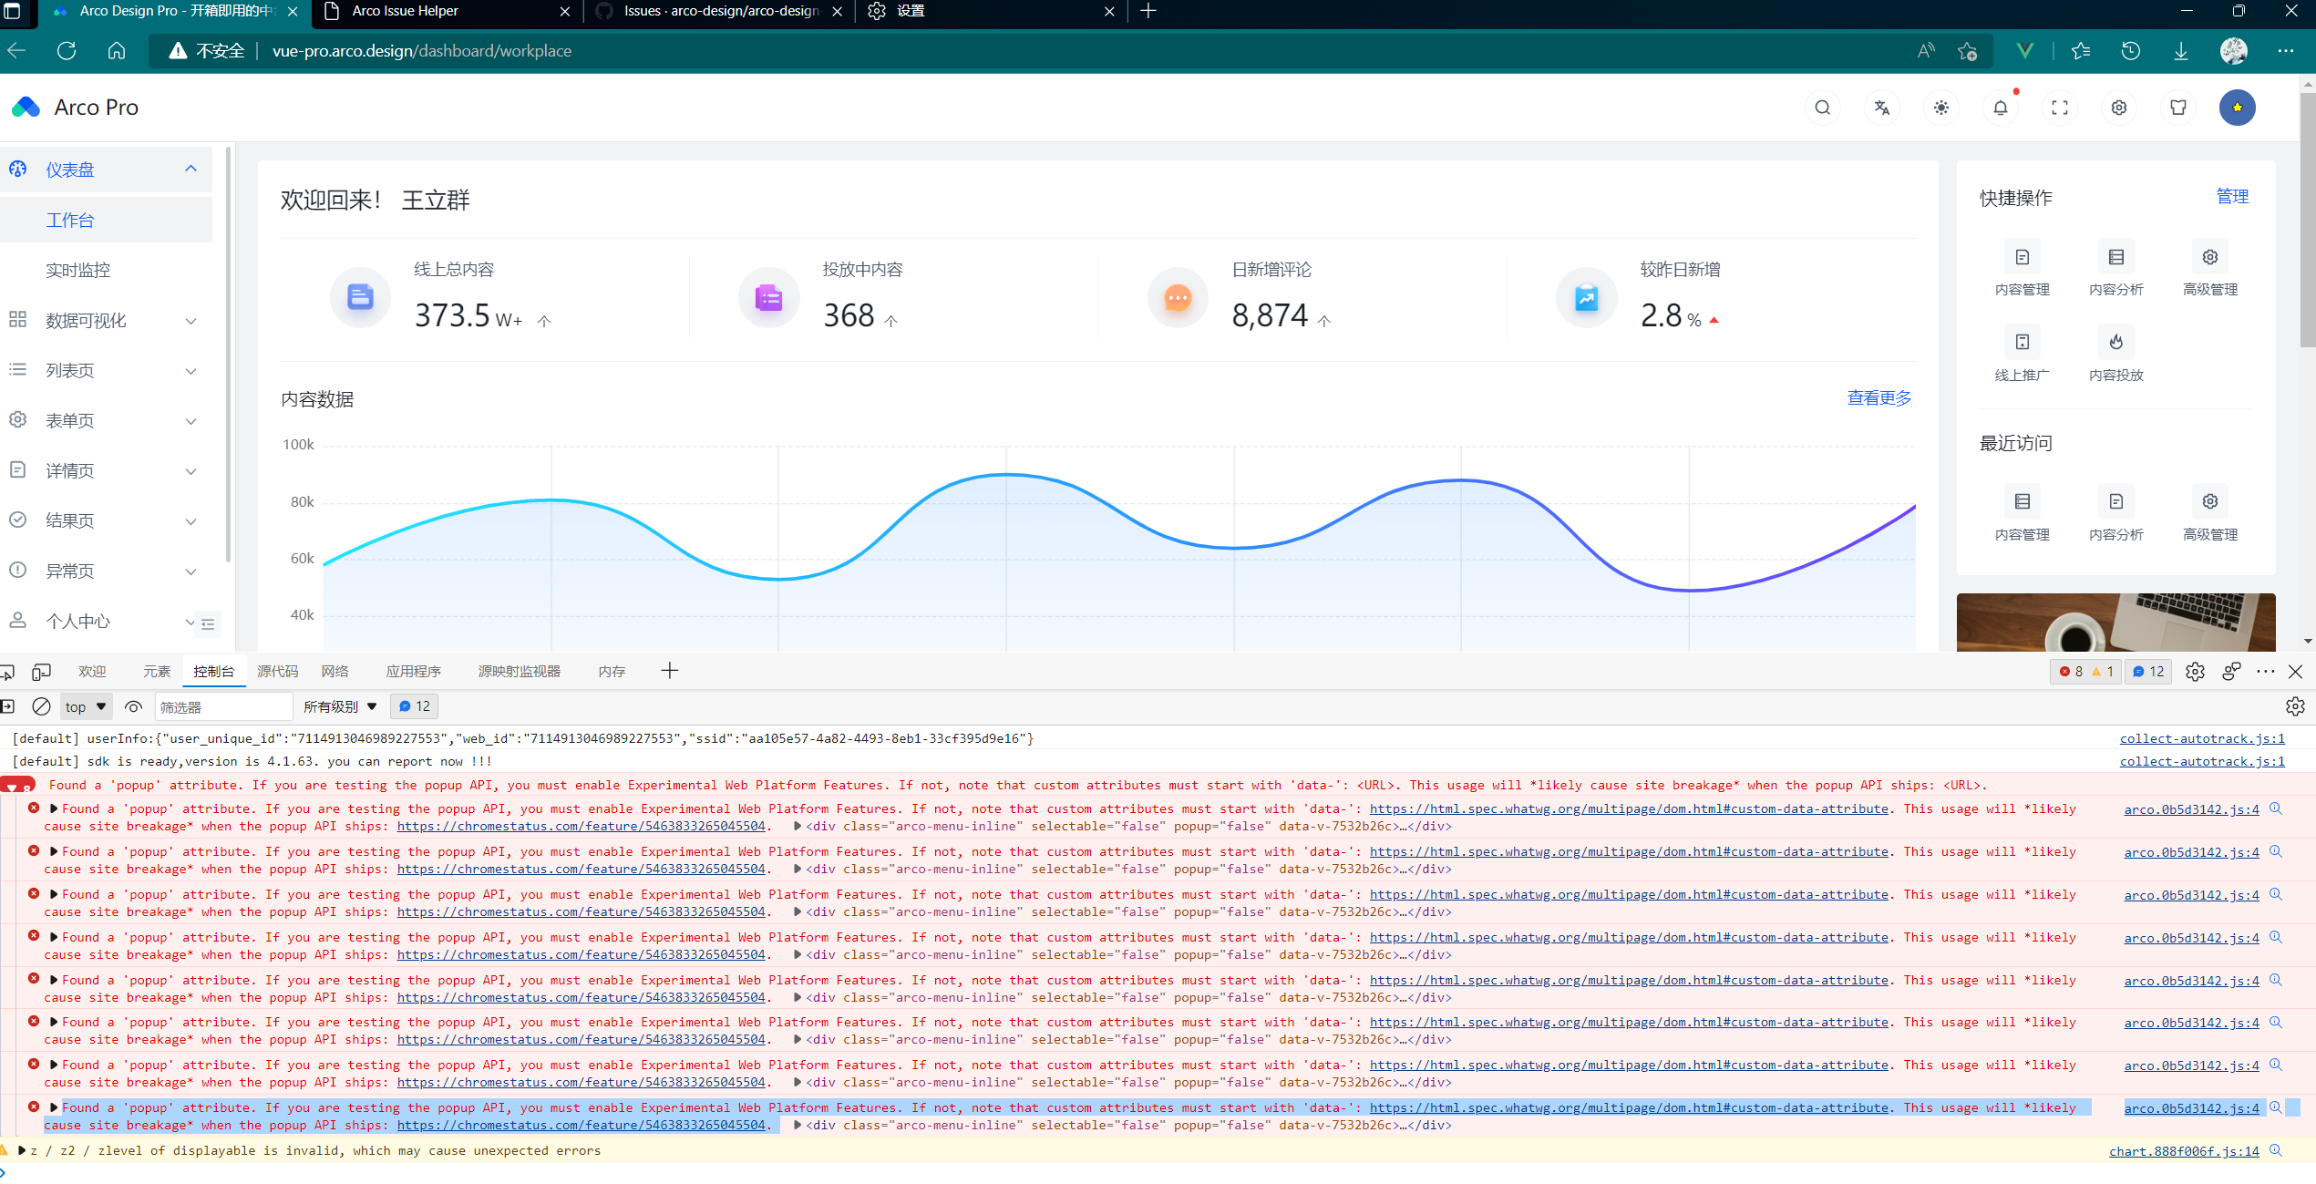The image size is (2316, 1184).
Task: Open the user avatar menu
Action: 2238,108
